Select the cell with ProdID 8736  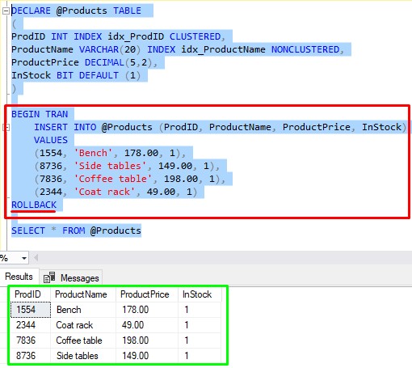[x=31, y=356]
